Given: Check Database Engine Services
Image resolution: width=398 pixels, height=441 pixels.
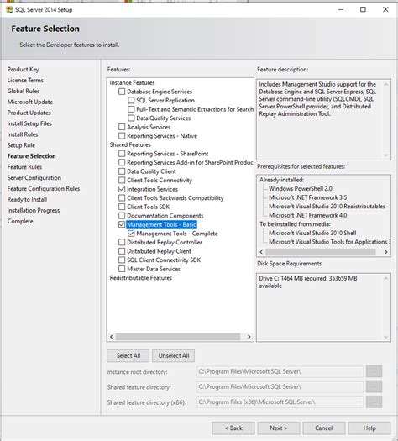Looking at the screenshot, I should click(x=122, y=92).
